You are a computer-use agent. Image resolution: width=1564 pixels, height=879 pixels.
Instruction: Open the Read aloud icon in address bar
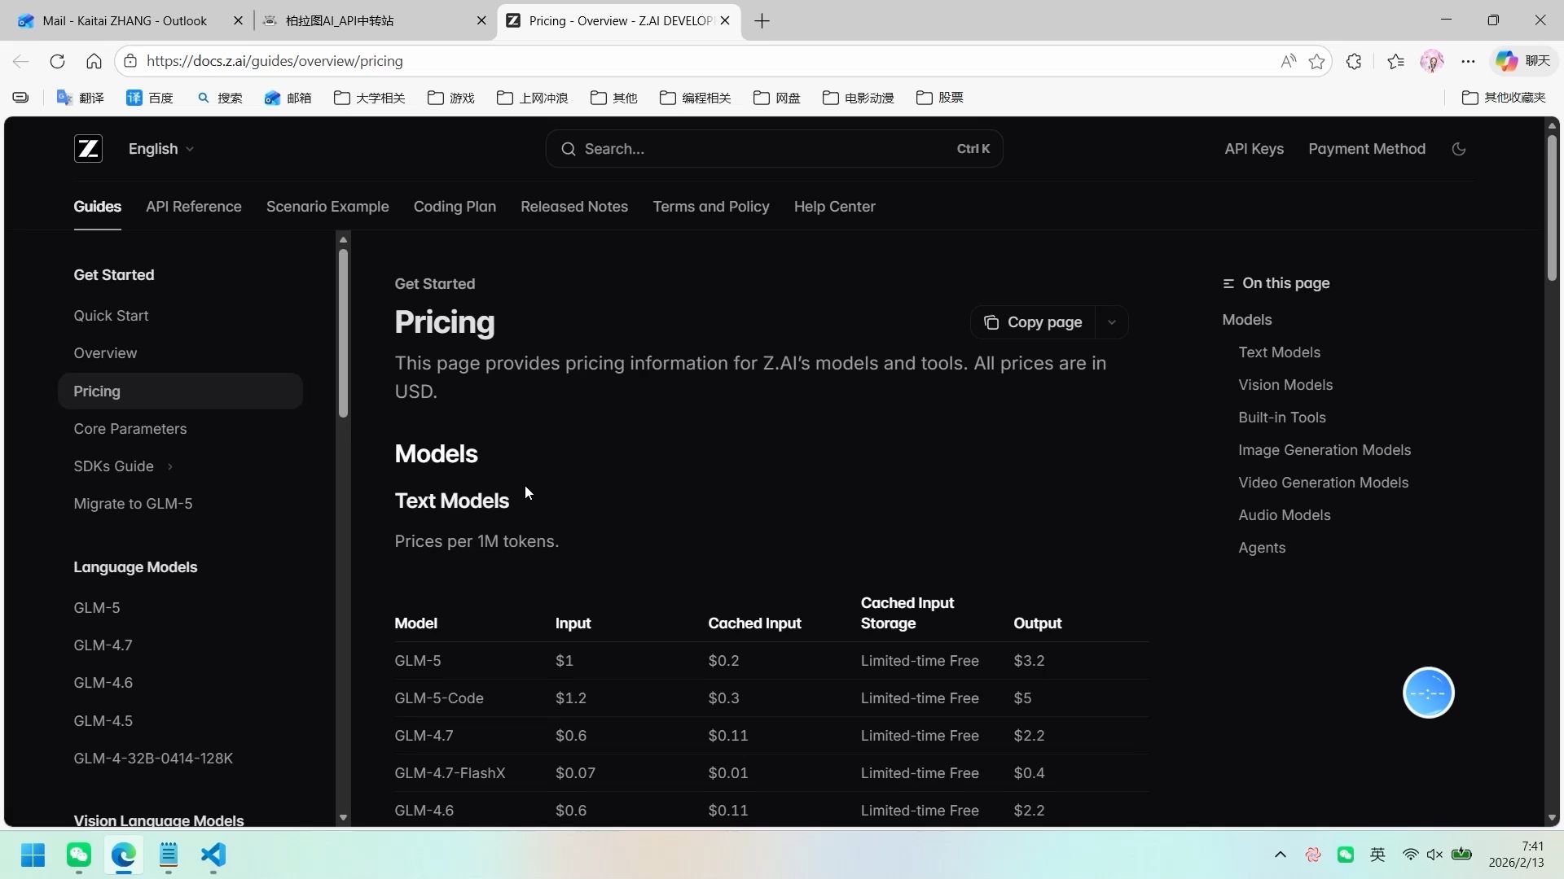(1288, 61)
